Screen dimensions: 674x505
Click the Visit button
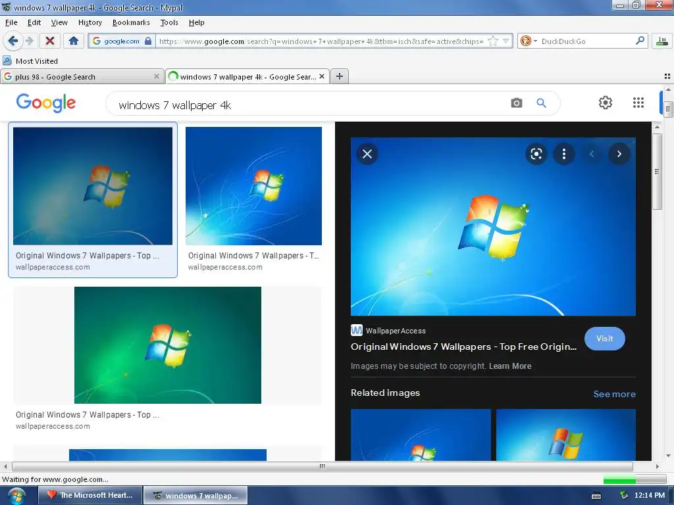point(604,339)
